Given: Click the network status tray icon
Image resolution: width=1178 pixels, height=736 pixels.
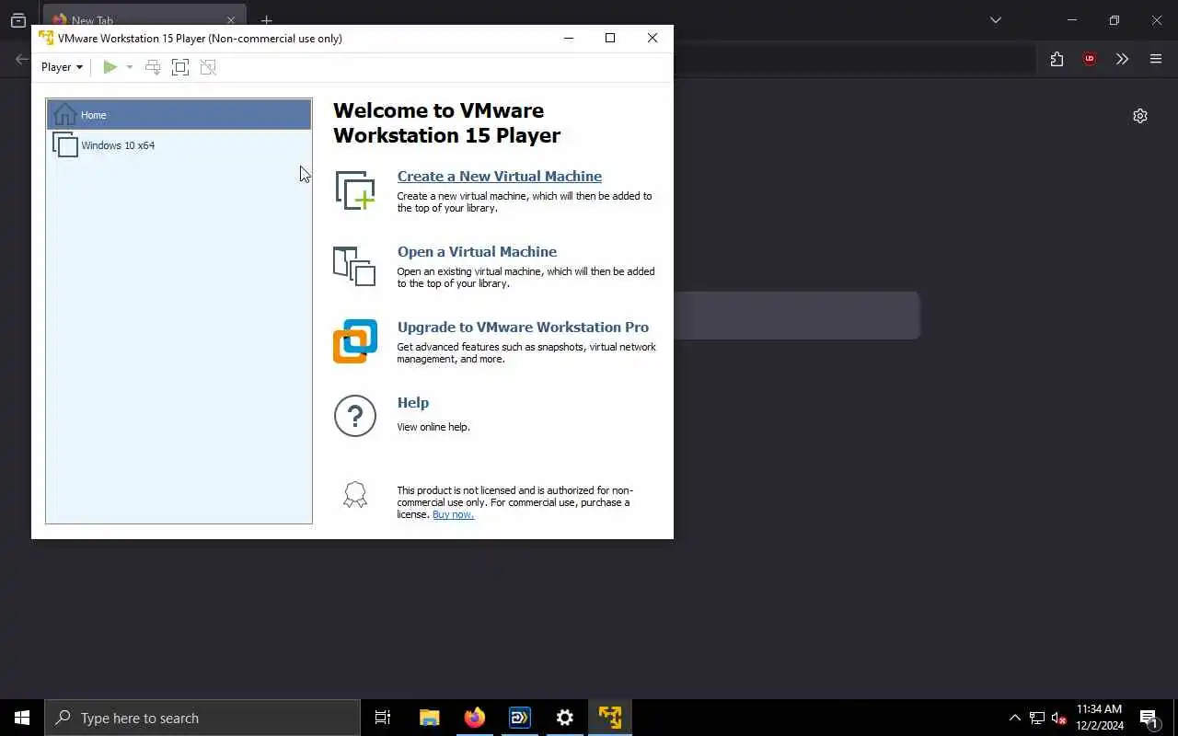Looking at the screenshot, I should pos(1037,718).
